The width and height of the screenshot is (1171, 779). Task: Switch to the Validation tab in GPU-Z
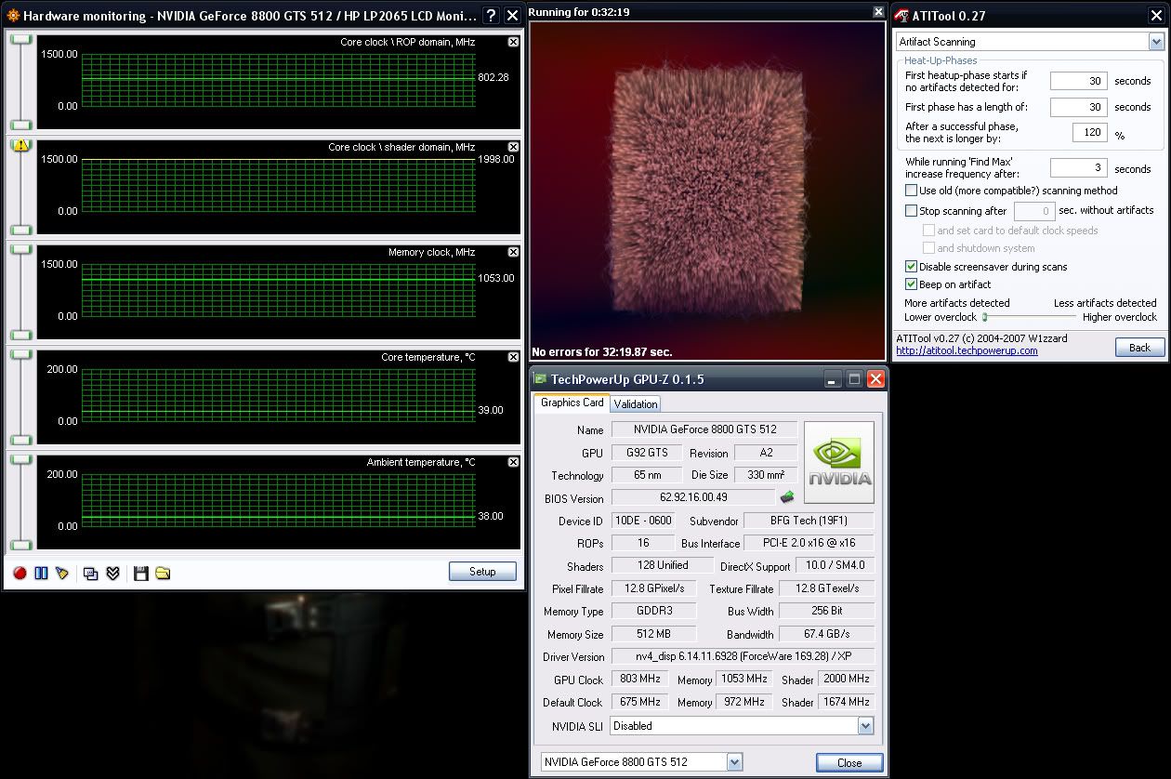coord(636,403)
